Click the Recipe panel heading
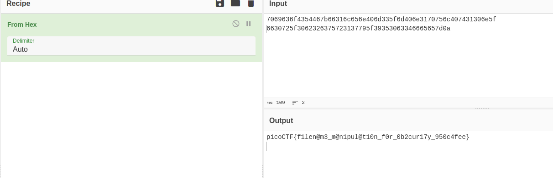553x178 pixels. [18, 4]
